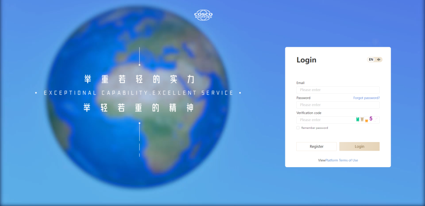
Task: Click Forgot password link
Action: coord(366,98)
